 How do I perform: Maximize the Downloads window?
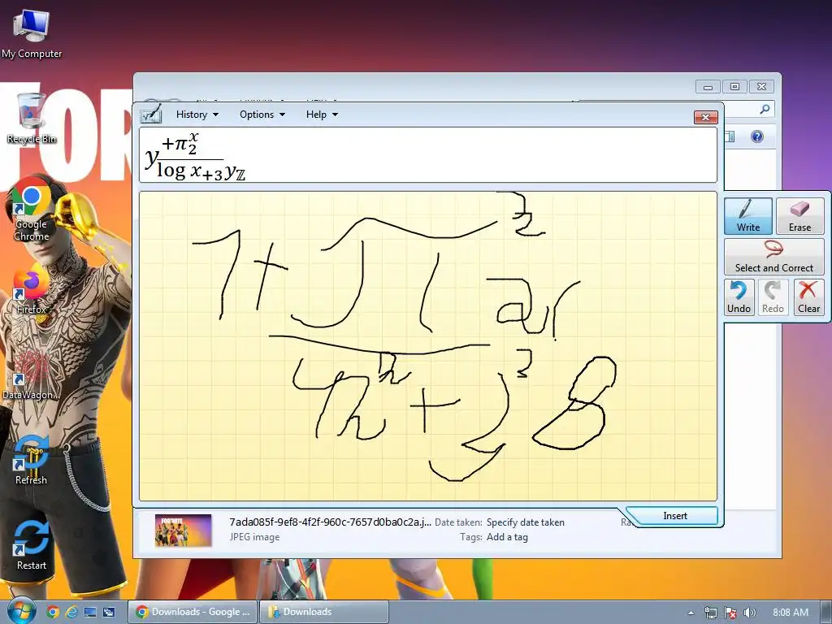[x=734, y=86]
